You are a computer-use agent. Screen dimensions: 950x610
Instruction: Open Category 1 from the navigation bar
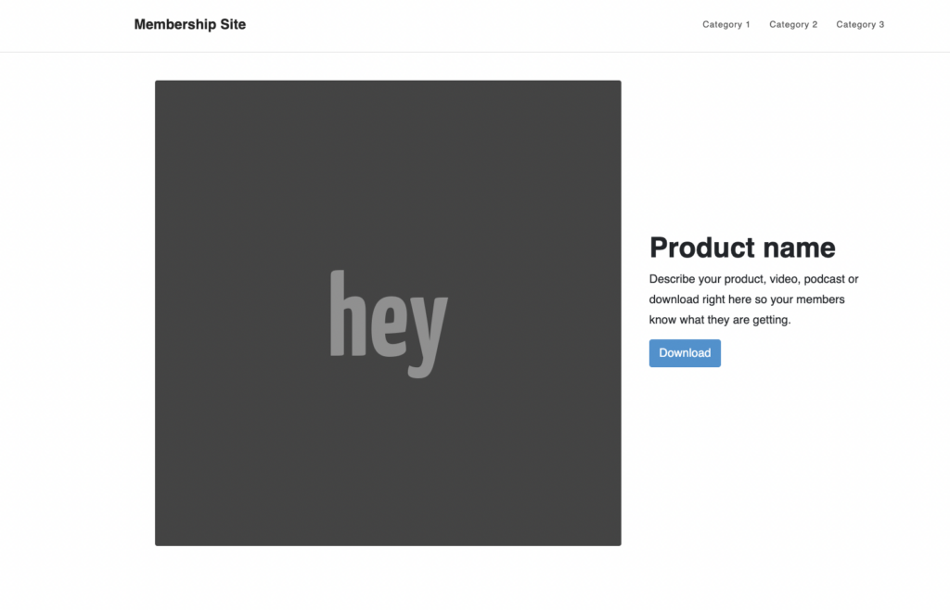click(x=726, y=24)
